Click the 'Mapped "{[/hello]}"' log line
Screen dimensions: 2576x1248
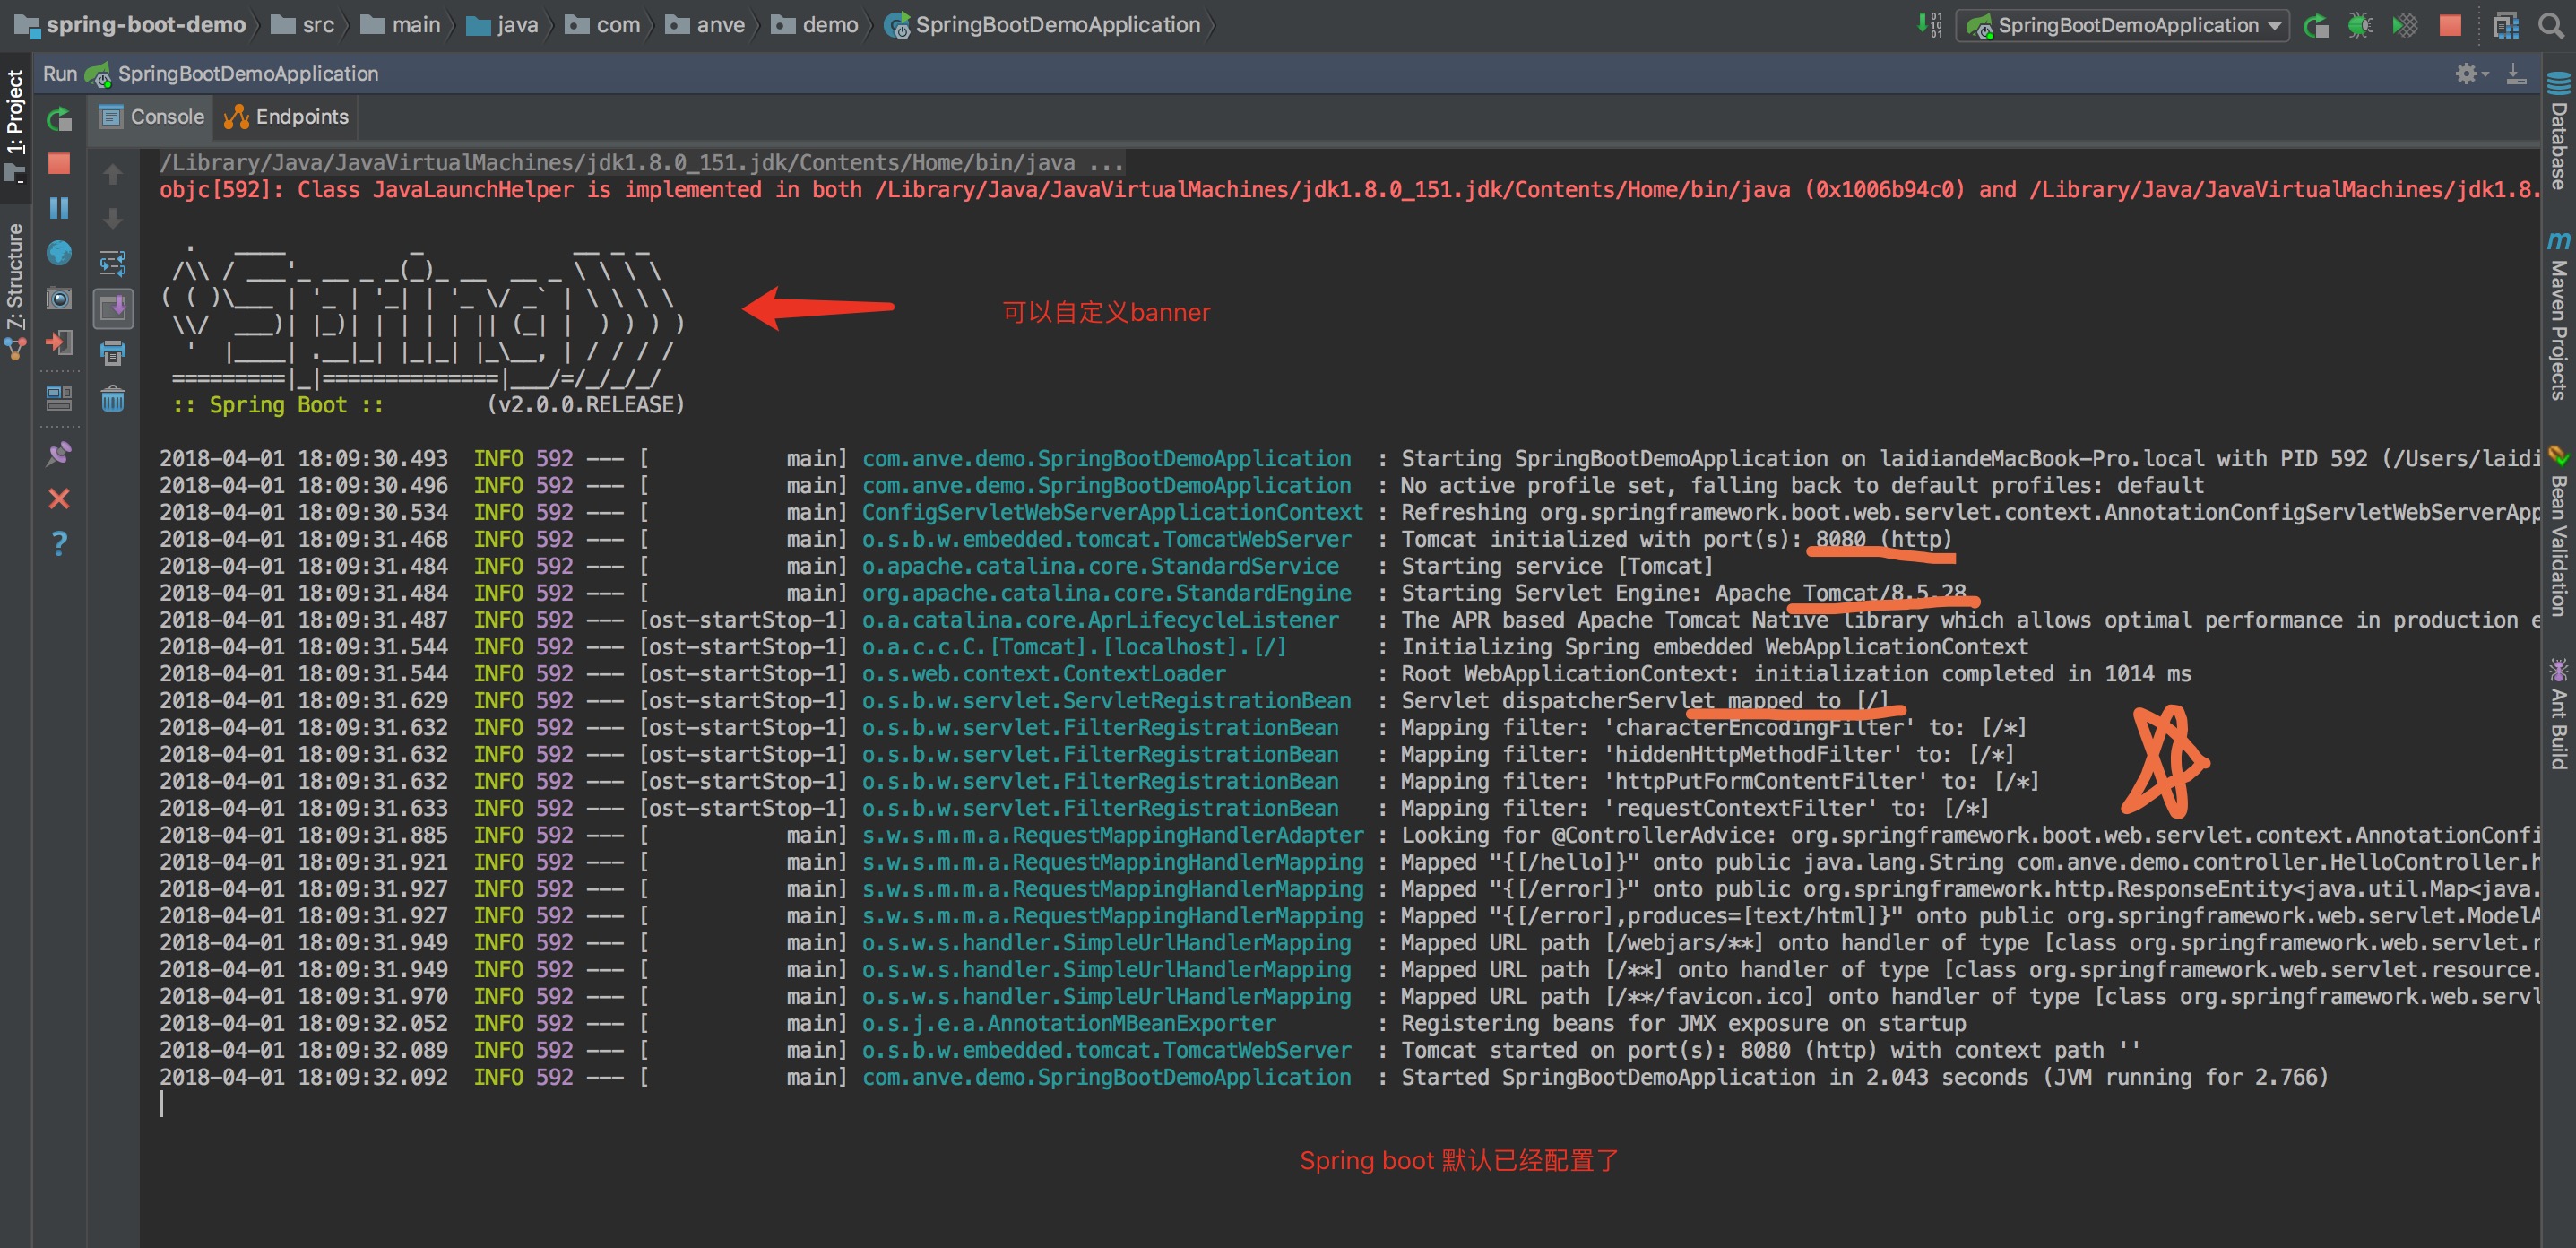tap(1970, 862)
